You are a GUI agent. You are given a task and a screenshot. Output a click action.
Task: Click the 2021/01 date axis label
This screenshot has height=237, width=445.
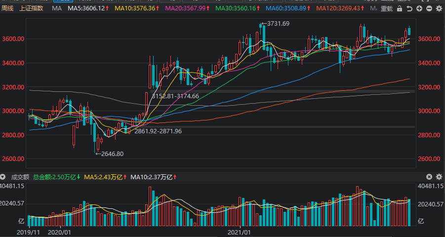point(239,231)
